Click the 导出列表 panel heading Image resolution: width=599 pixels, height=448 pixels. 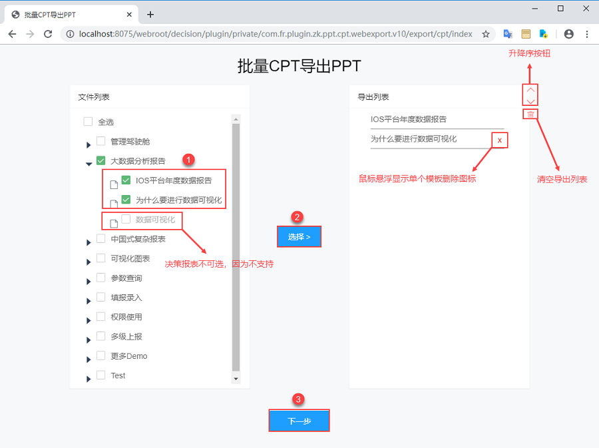click(373, 97)
